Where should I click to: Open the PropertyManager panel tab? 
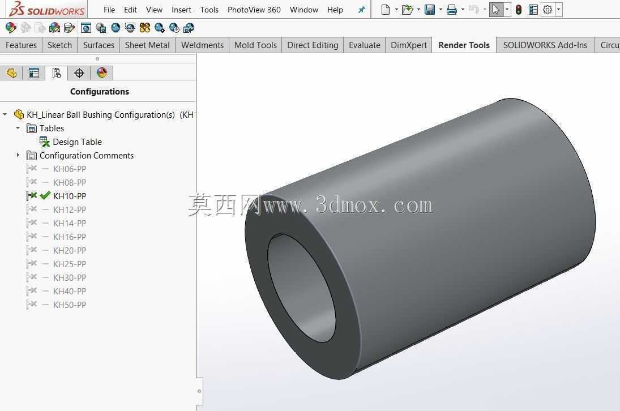click(x=34, y=73)
